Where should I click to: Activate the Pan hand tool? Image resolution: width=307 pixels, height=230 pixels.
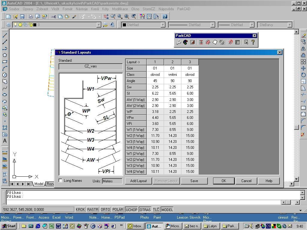(x=106, y=17)
